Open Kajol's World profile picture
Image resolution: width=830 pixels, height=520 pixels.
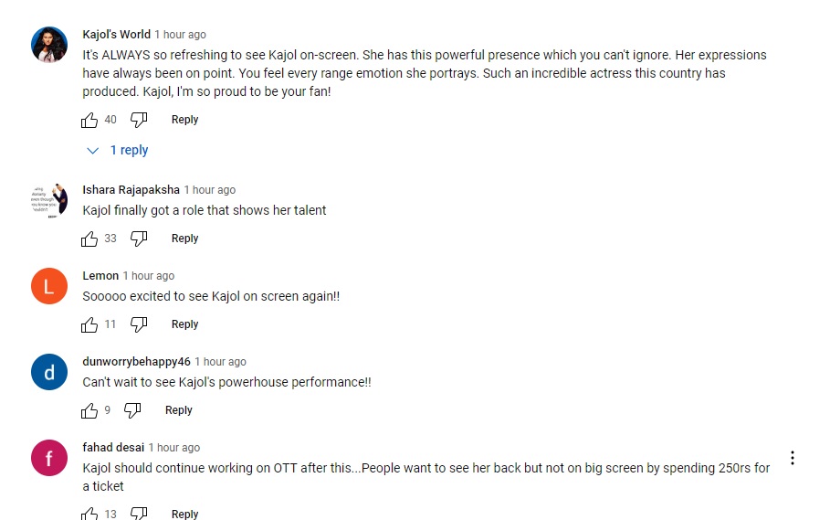point(49,45)
